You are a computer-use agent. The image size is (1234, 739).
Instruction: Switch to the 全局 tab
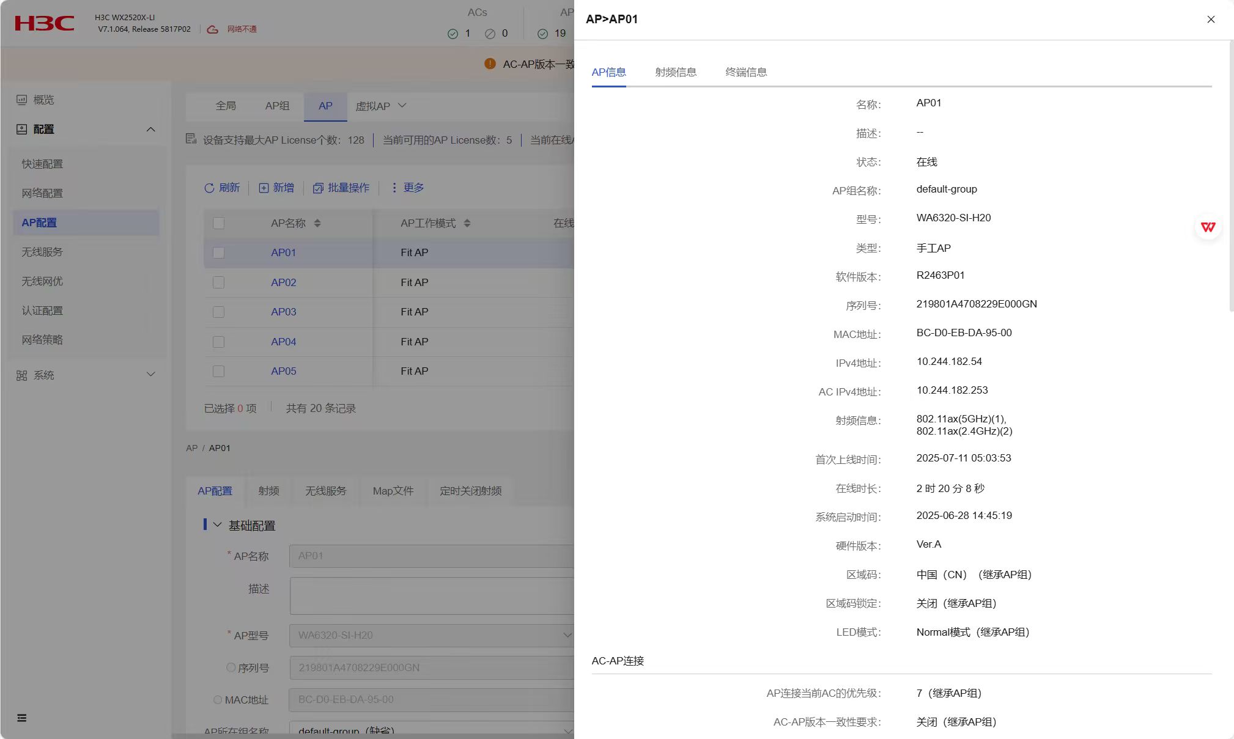[226, 106]
